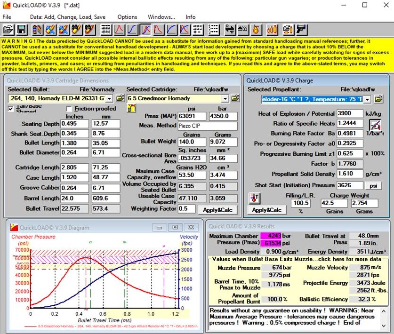Expand the Selected Cartridge dropdown
This screenshot has width=394, height=334.
[x=225, y=98]
